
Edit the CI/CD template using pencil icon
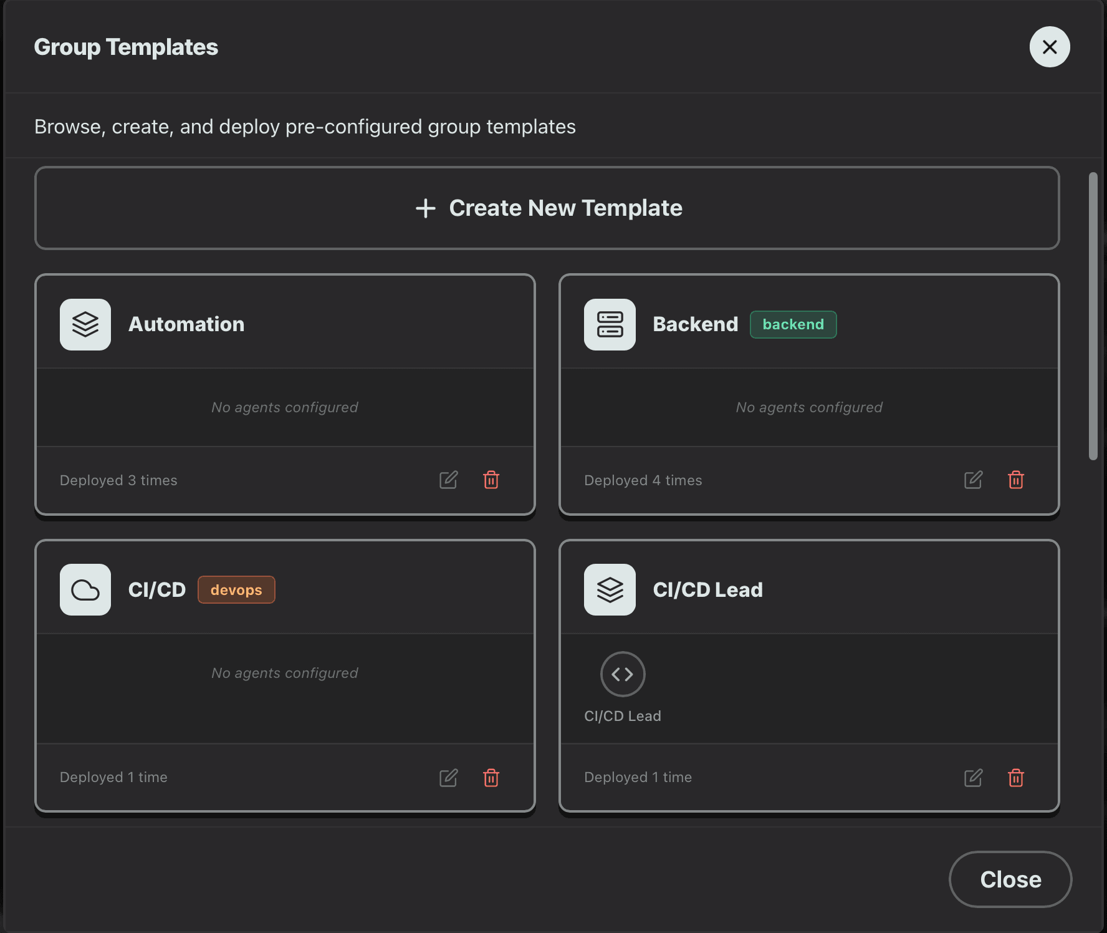[x=448, y=777]
